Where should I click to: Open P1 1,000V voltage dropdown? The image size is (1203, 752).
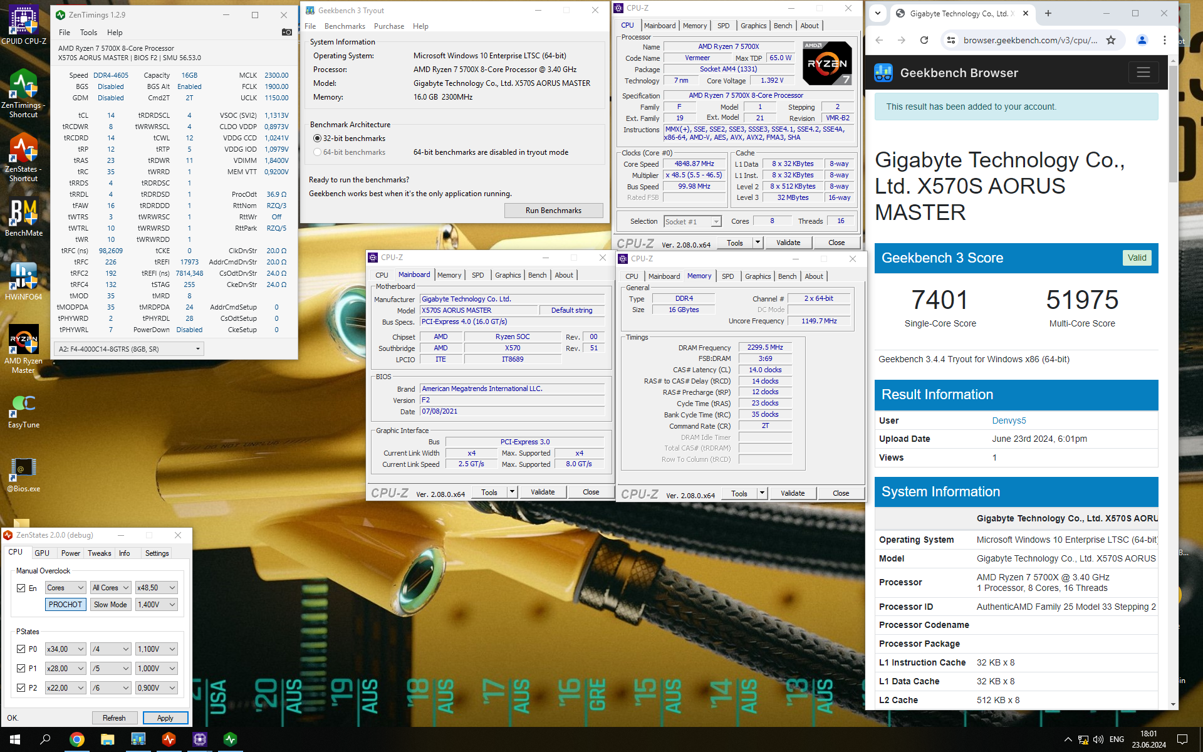[157, 669]
